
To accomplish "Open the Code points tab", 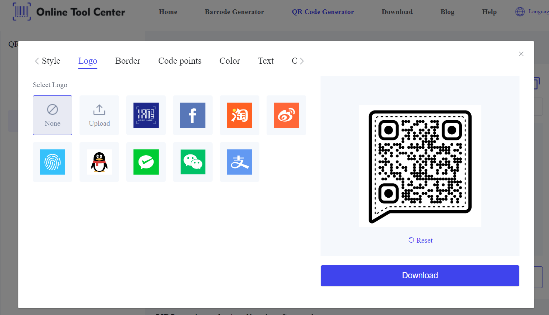I will (180, 61).
